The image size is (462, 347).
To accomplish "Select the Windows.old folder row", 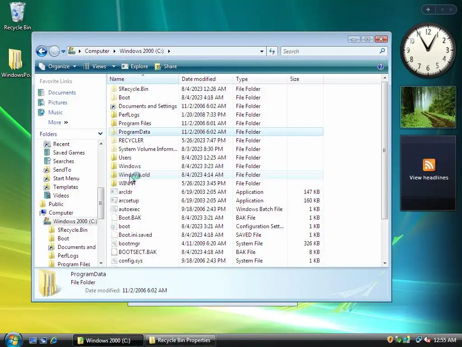I will [216, 175].
